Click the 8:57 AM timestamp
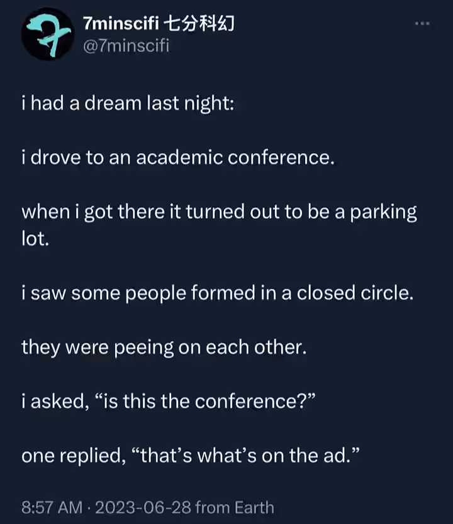 coord(52,507)
